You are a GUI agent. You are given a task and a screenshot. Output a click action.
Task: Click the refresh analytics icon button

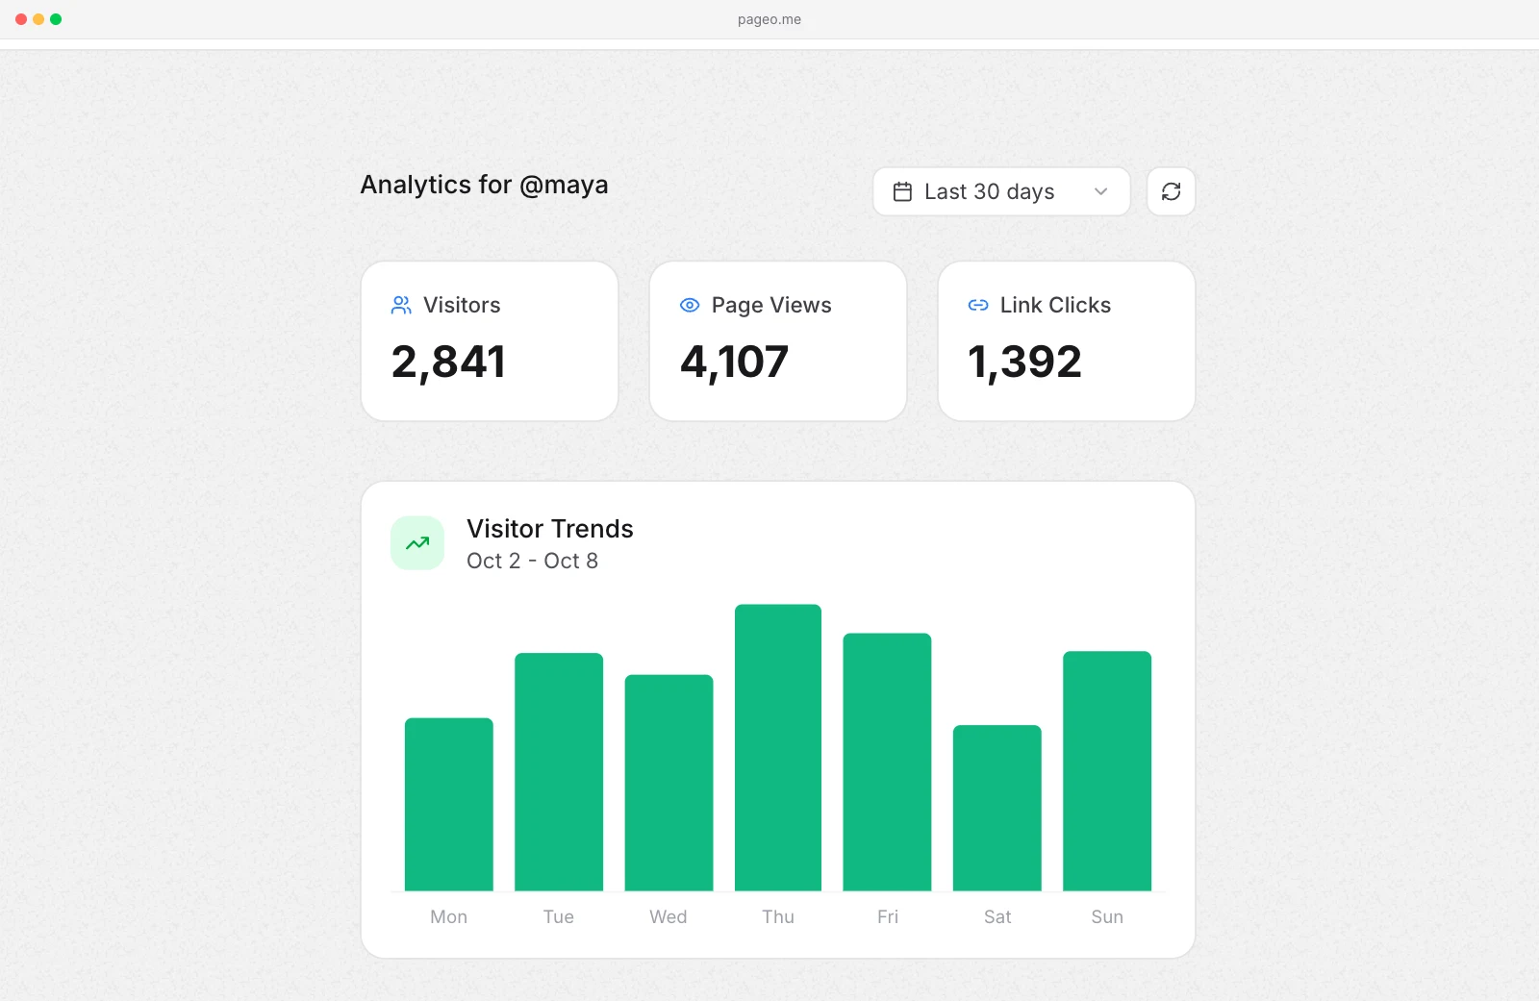point(1171,191)
